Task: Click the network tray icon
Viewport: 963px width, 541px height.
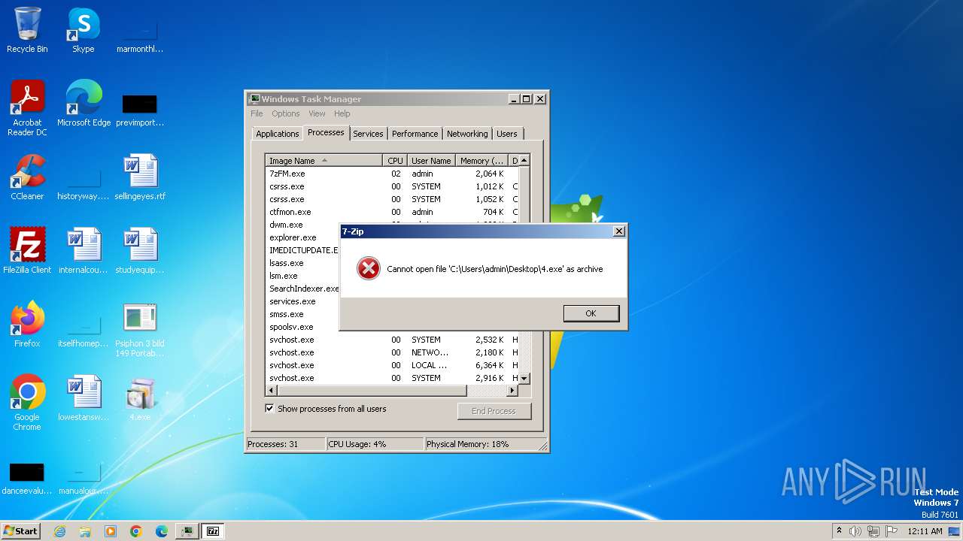Action: pos(873,531)
